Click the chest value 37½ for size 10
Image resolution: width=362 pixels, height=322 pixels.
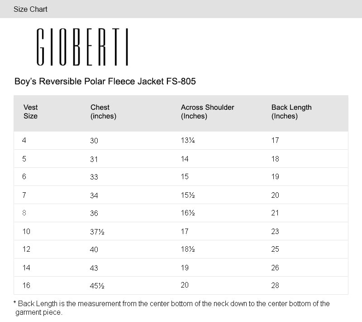pos(97,231)
